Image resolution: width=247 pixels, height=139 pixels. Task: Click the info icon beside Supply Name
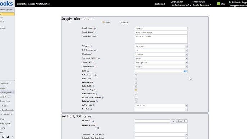[x=95, y=32]
